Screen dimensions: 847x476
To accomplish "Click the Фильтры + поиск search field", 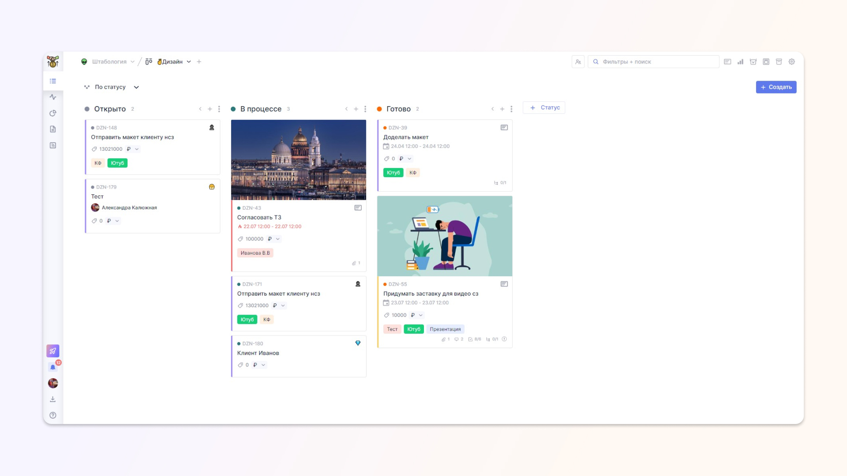I will click(x=653, y=62).
